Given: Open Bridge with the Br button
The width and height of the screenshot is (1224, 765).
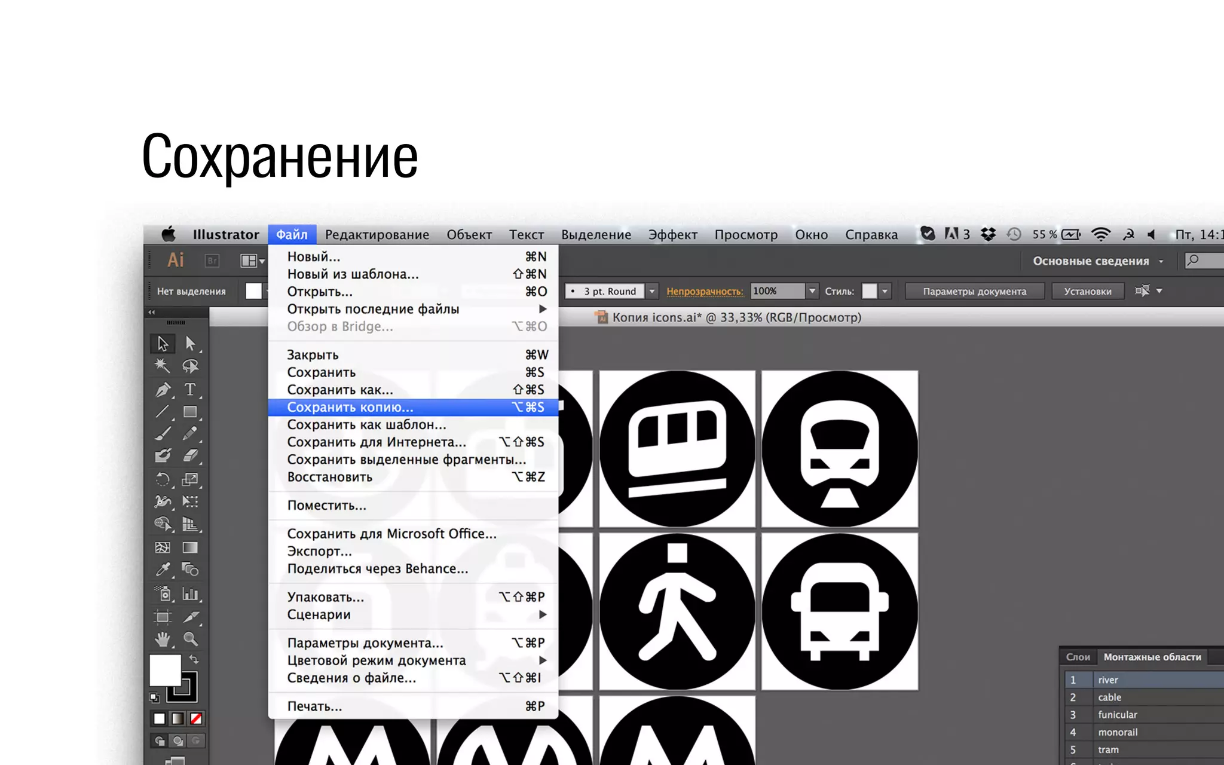Looking at the screenshot, I should [x=212, y=261].
